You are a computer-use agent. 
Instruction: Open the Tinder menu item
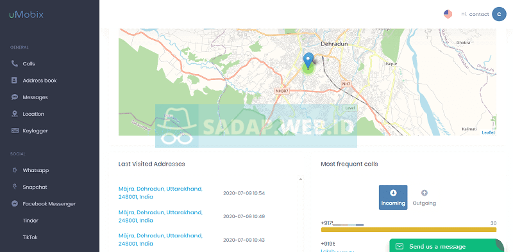point(30,220)
